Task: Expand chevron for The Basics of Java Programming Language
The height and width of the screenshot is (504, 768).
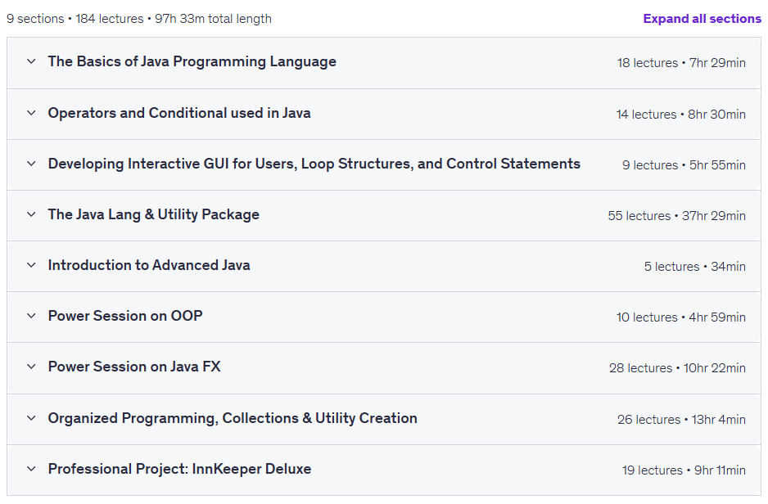Action: [31, 61]
